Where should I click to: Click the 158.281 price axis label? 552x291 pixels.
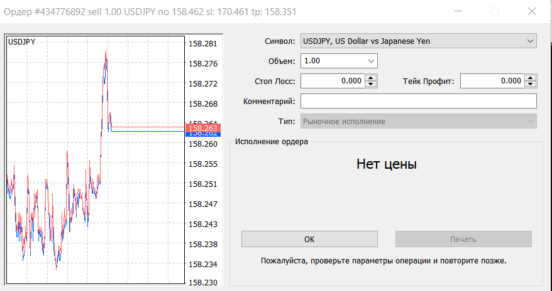tap(203, 44)
